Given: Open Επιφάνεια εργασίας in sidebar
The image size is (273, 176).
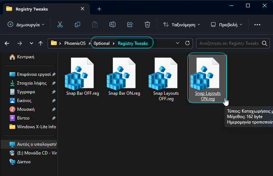Looking at the screenshot, I should (x=30, y=74).
